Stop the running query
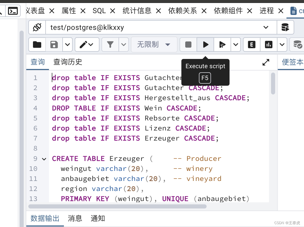Screen dimensions: 304x227 click(x=188, y=44)
